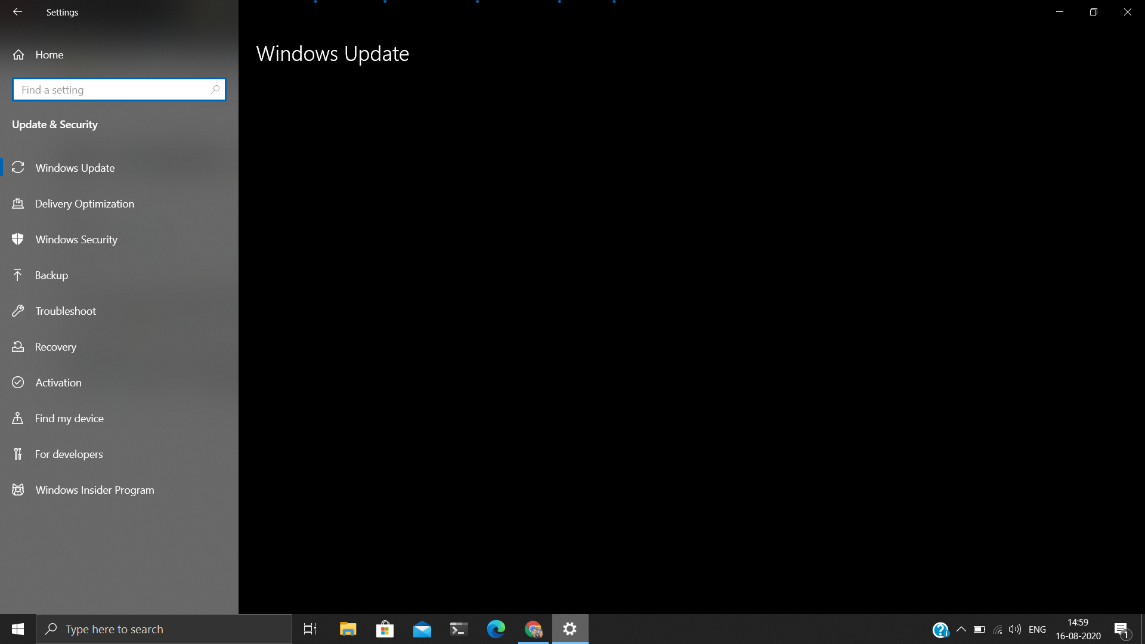Open For developers settings
Screen dimensions: 1145x644
[119, 454]
